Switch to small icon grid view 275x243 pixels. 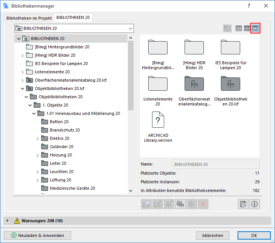247,28
